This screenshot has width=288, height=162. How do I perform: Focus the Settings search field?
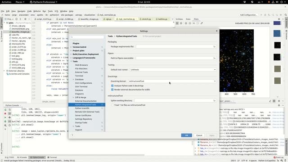(x=87, y=37)
